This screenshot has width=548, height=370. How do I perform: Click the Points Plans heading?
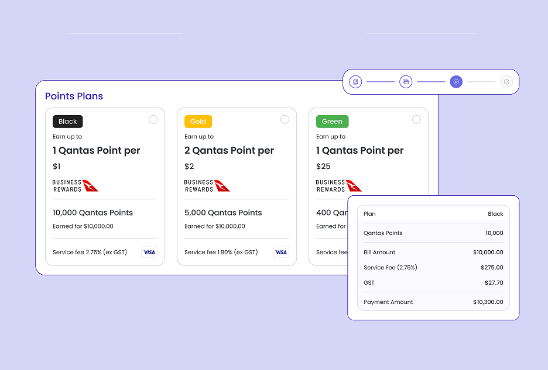pos(74,96)
